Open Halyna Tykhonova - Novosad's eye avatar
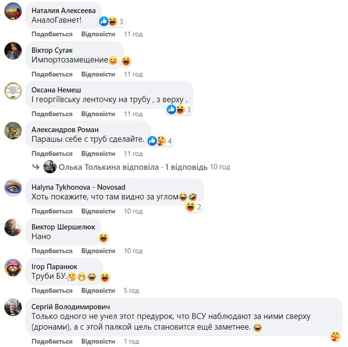Viewport: 348px width, 347px height. 13,188
